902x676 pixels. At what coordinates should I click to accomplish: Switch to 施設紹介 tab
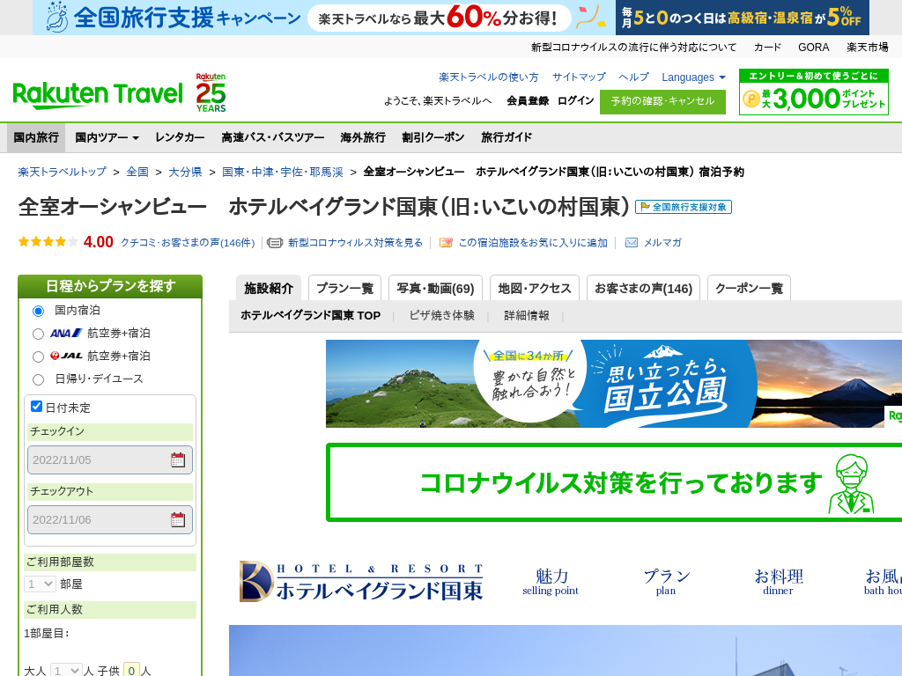tap(269, 288)
